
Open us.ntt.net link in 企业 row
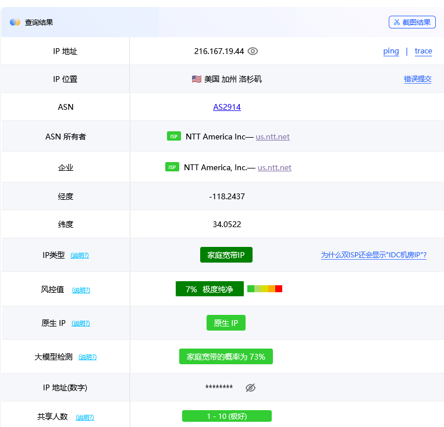pos(275,167)
